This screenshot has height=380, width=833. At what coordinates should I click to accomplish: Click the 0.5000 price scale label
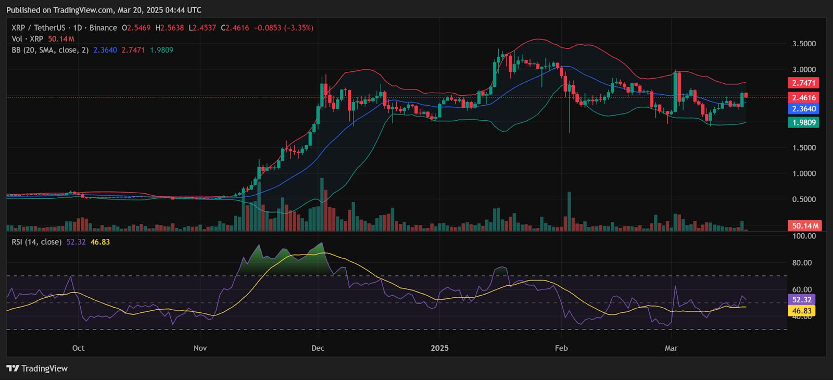804,200
